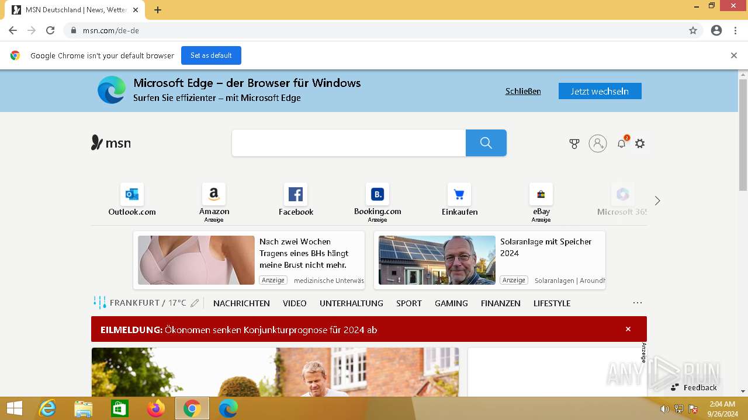Open the Facebook shortcut icon
The image size is (748, 420).
coord(296,194)
